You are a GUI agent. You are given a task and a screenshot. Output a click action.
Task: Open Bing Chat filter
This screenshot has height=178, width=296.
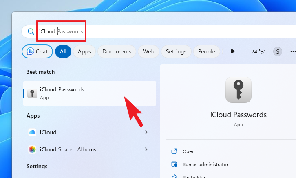coord(38,51)
